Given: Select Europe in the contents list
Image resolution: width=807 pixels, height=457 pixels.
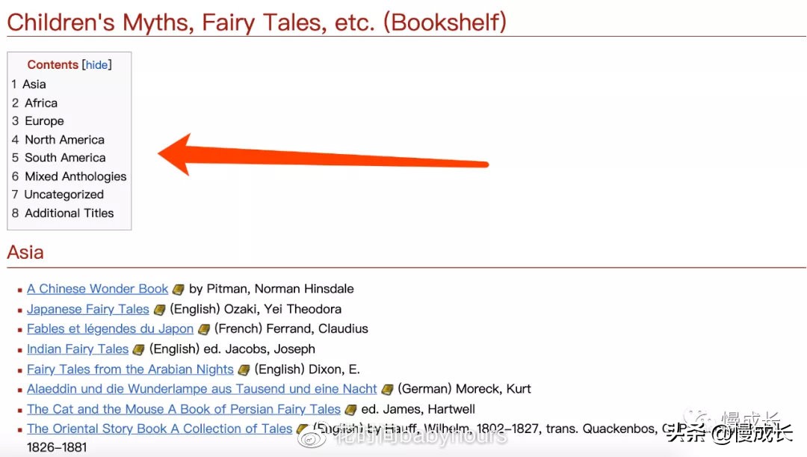Looking at the screenshot, I should click(x=44, y=121).
